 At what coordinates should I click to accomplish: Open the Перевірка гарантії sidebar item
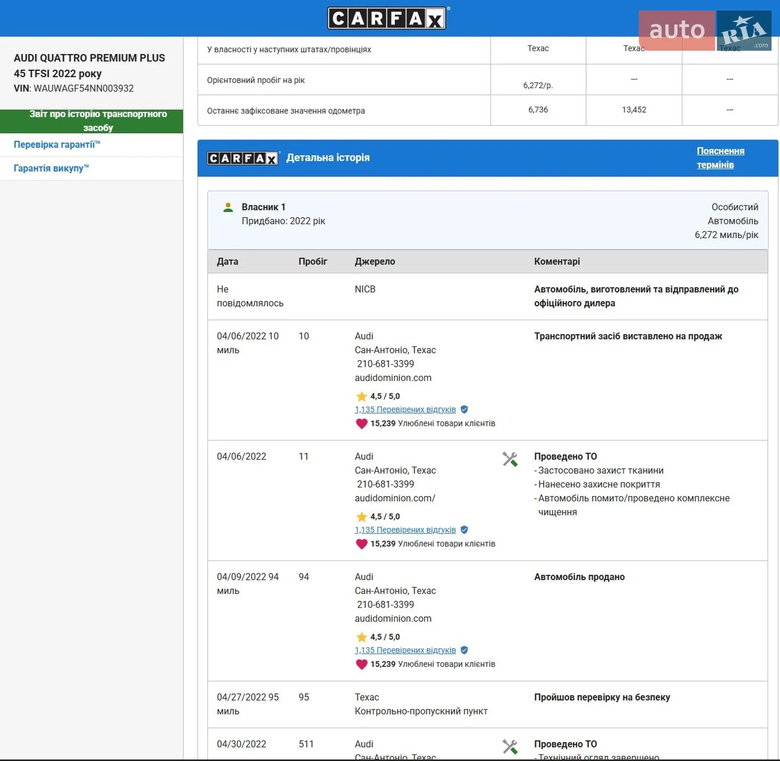(57, 144)
